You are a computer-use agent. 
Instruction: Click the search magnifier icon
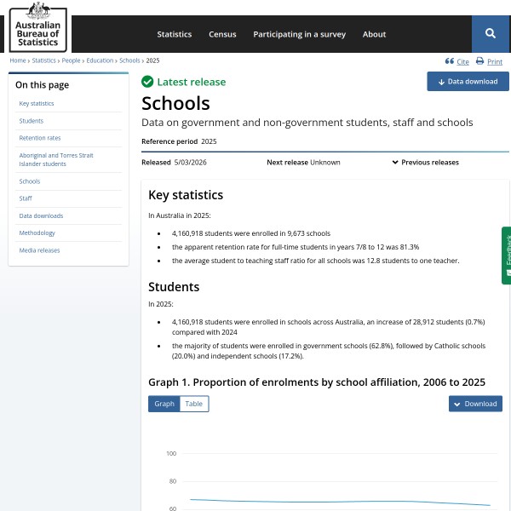coord(491,33)
